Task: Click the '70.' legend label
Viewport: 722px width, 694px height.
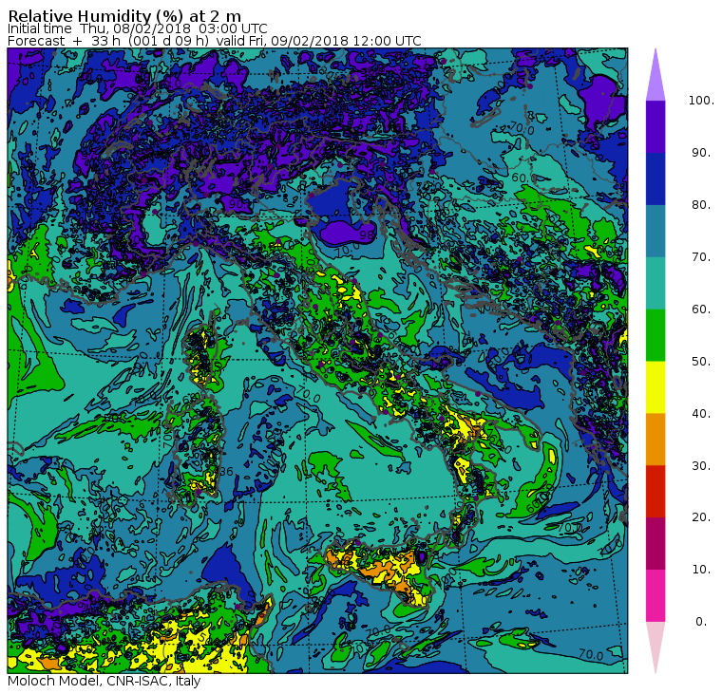Action: pos(701,256)
